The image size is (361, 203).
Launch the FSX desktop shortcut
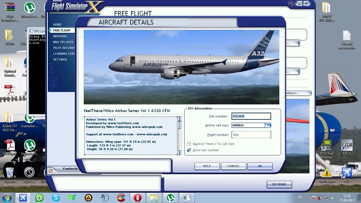click(347, 175)
